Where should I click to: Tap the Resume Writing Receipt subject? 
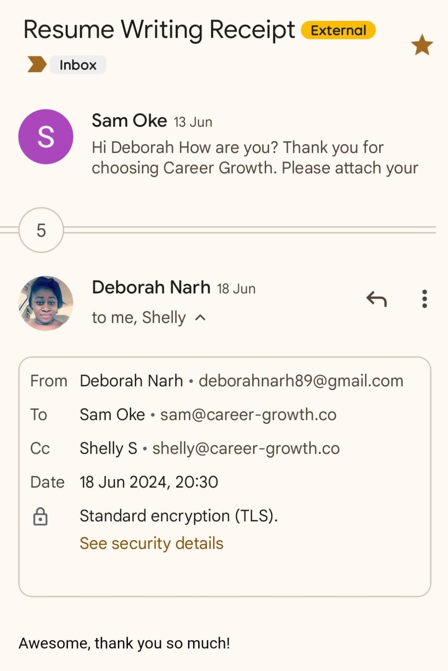coord(159,30)
